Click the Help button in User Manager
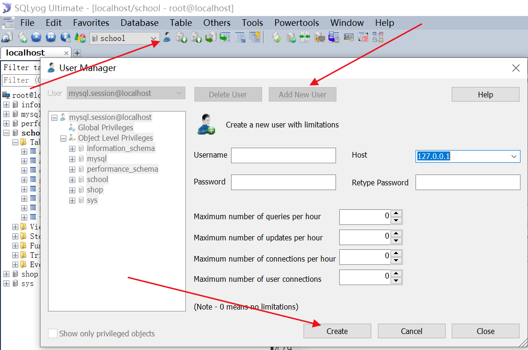 (486, 95)
